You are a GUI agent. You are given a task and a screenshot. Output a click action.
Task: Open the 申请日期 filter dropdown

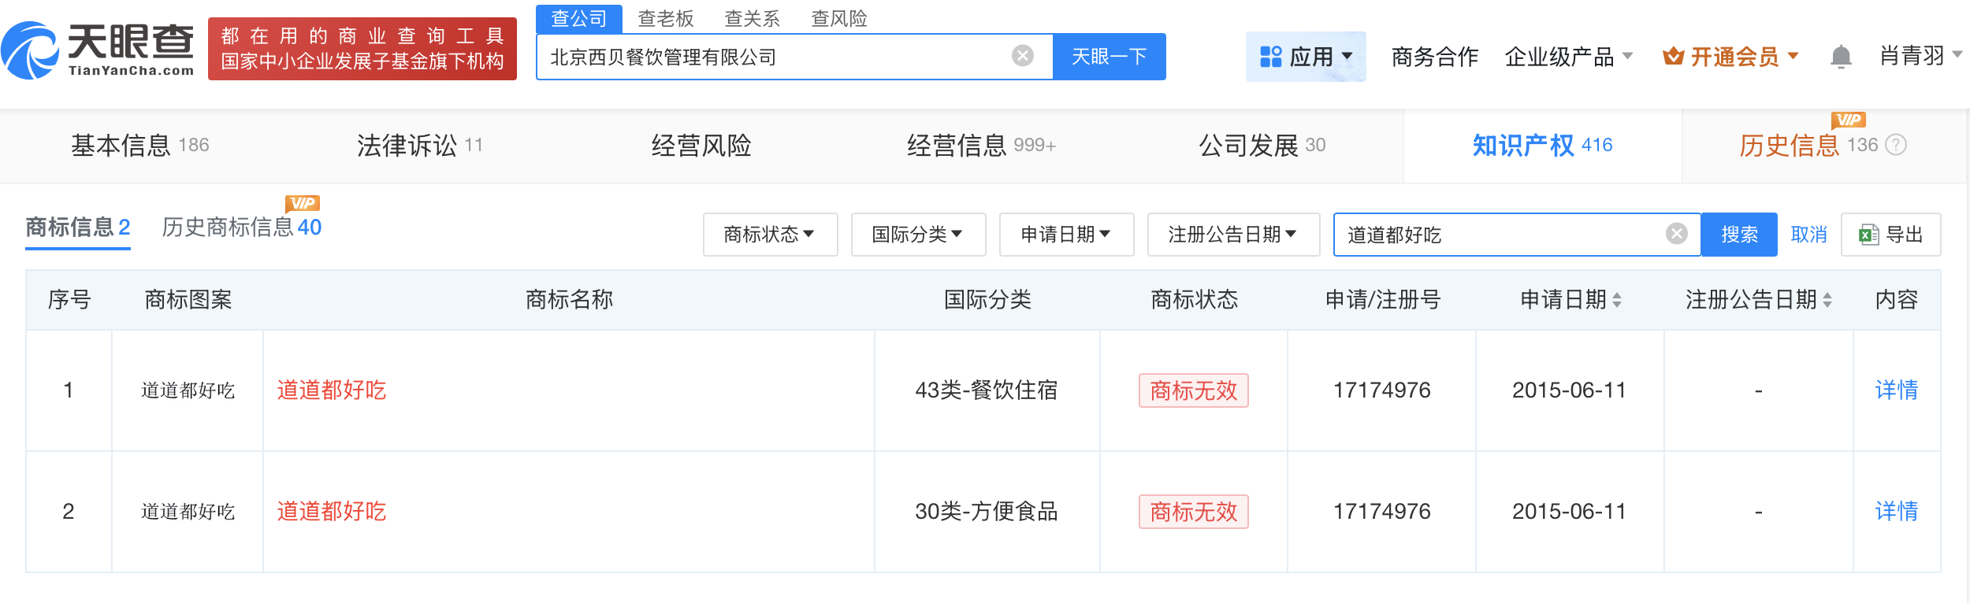[1066, 235]
